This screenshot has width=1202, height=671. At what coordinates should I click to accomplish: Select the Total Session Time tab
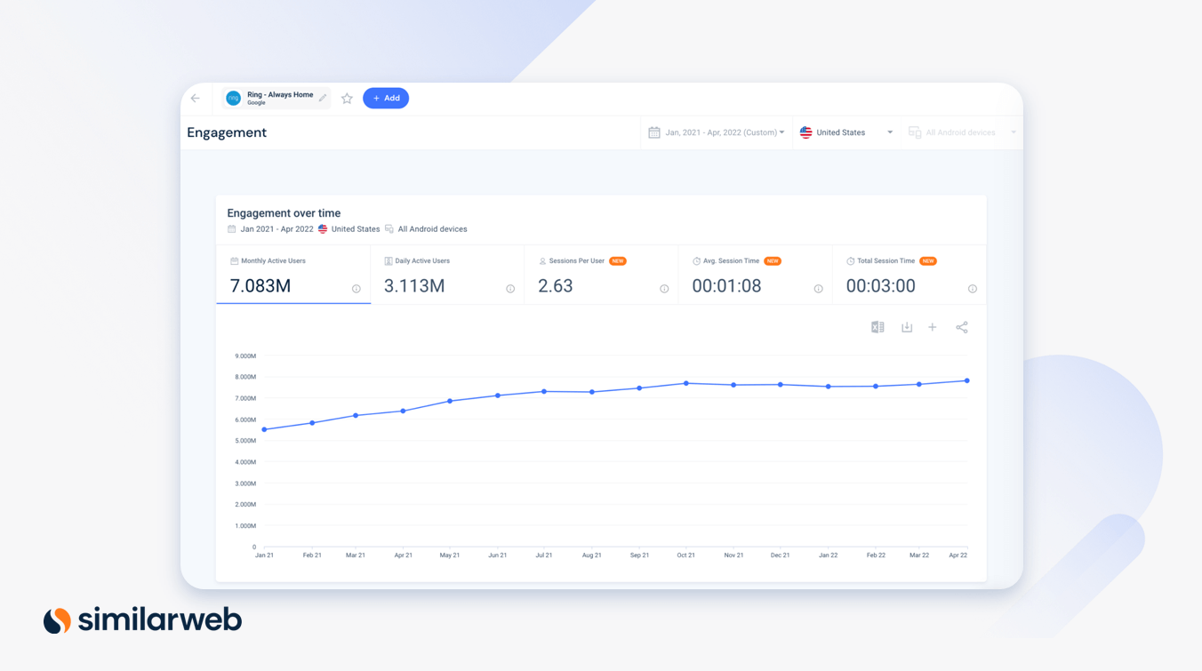point(910,275)
